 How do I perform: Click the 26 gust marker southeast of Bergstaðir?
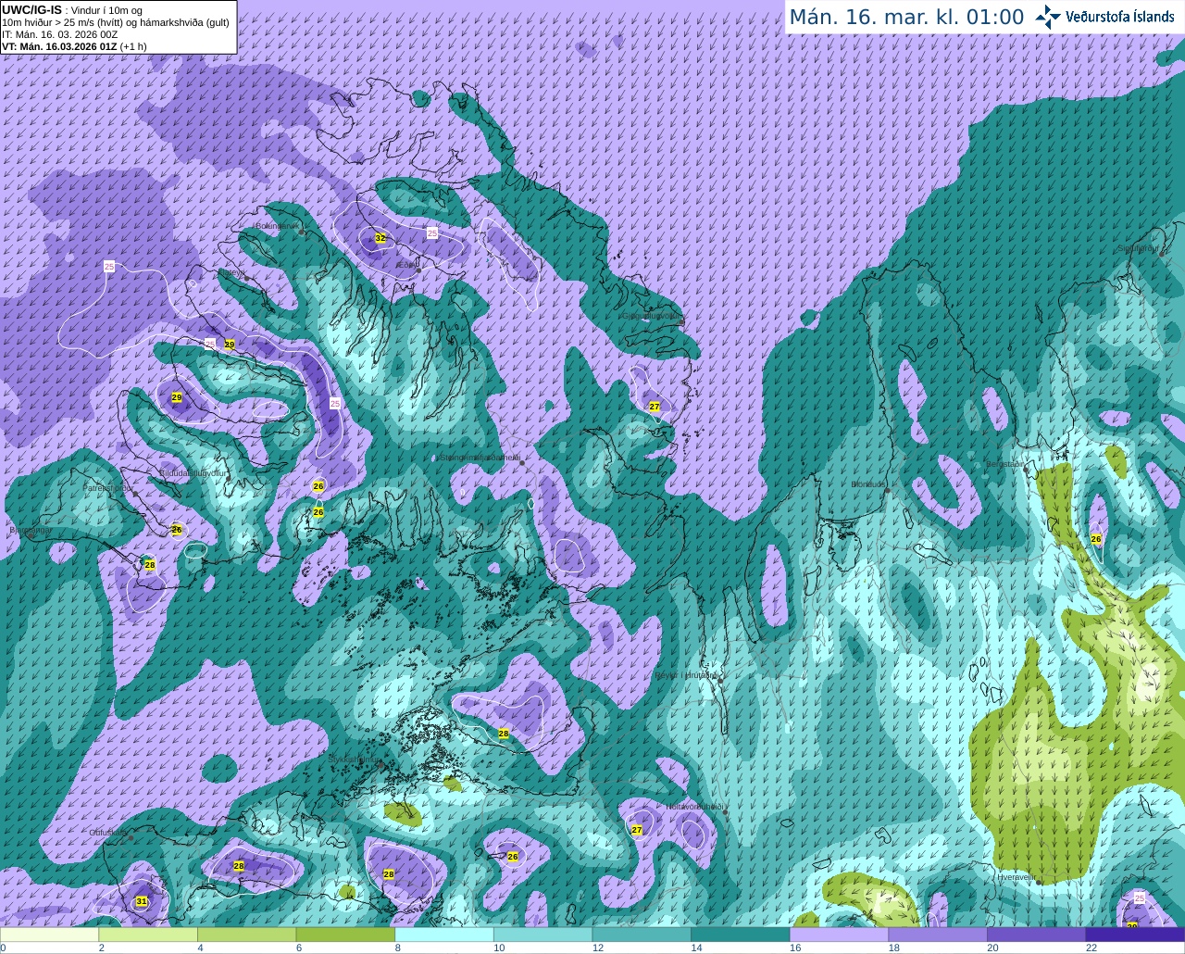pos(1096,539)
